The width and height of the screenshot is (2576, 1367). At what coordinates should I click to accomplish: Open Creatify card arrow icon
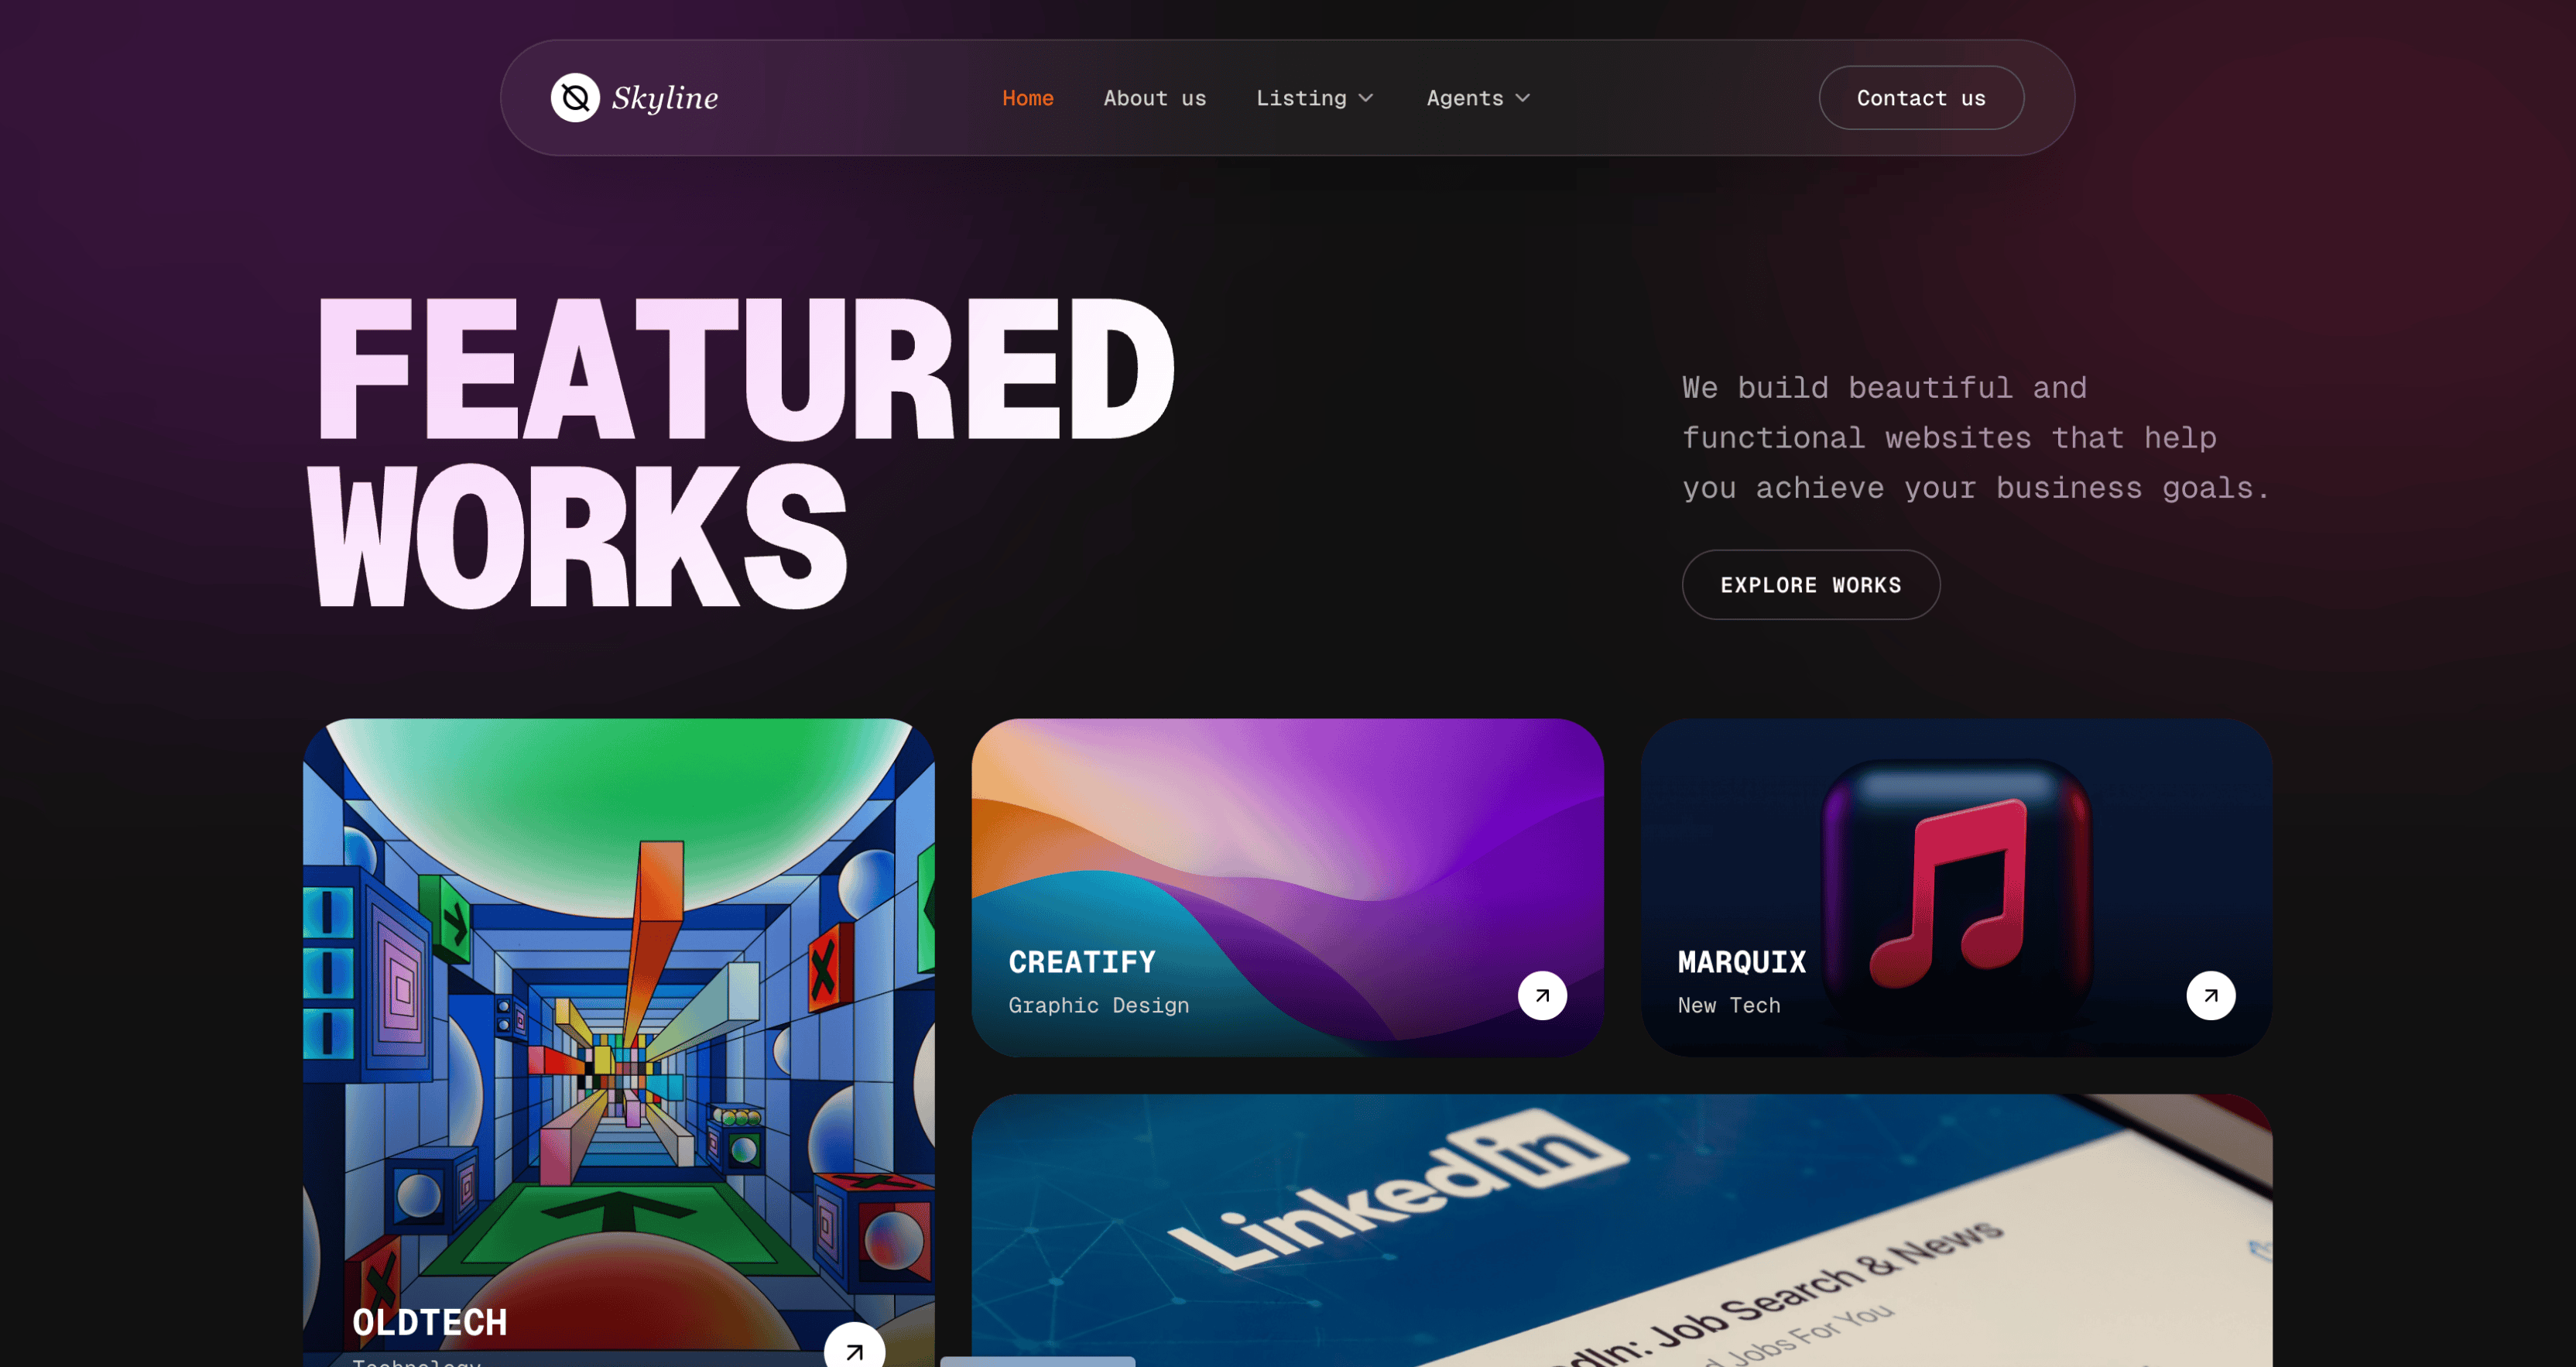[1542, 995]
